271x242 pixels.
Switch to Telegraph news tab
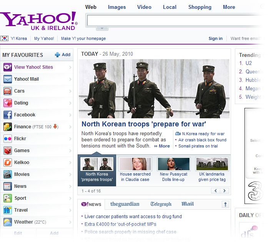tap(161, 204)
